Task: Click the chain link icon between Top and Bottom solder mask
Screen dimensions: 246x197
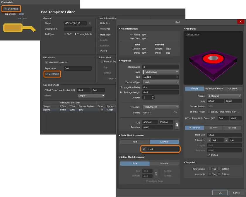Action: click(156, 173)
